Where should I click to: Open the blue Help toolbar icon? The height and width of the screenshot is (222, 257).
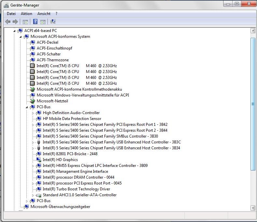(35, 22)
